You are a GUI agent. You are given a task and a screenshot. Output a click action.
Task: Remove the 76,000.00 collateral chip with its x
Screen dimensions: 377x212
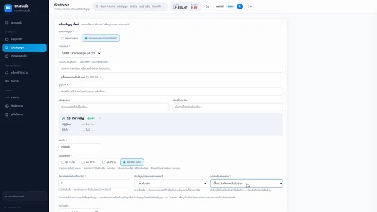tap(101, 77)
